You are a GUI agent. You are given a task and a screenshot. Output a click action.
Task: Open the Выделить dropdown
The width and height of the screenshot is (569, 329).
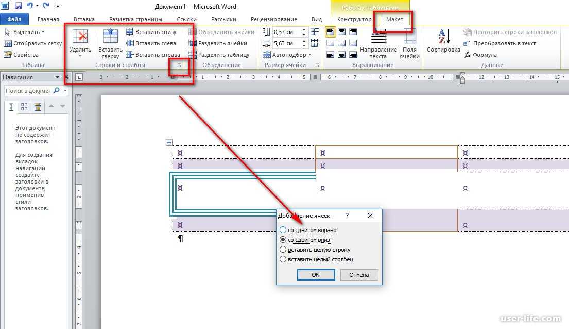(x=24, y=32)
